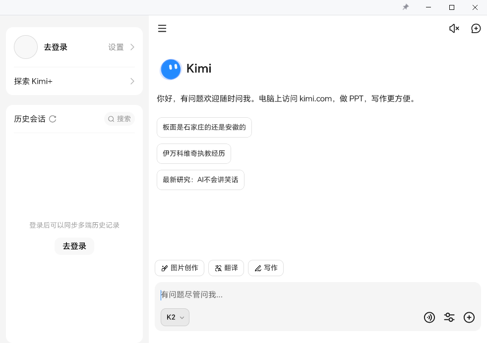Open the 翻译 translate tool
This screenshot has height=343, width=487.
(226, 268)
